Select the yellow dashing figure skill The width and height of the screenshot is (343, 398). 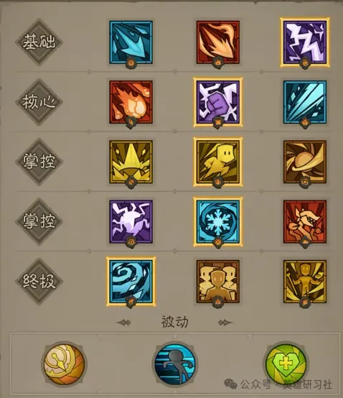(x=218, y=162)
